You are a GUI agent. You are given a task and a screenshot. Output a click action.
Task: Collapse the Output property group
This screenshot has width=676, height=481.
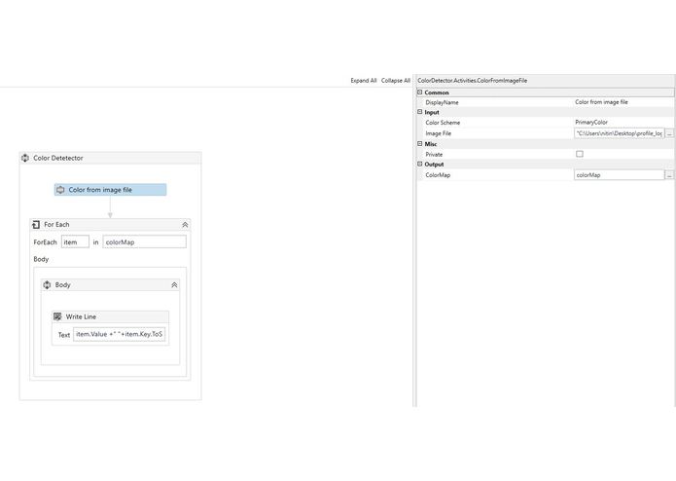420,164
